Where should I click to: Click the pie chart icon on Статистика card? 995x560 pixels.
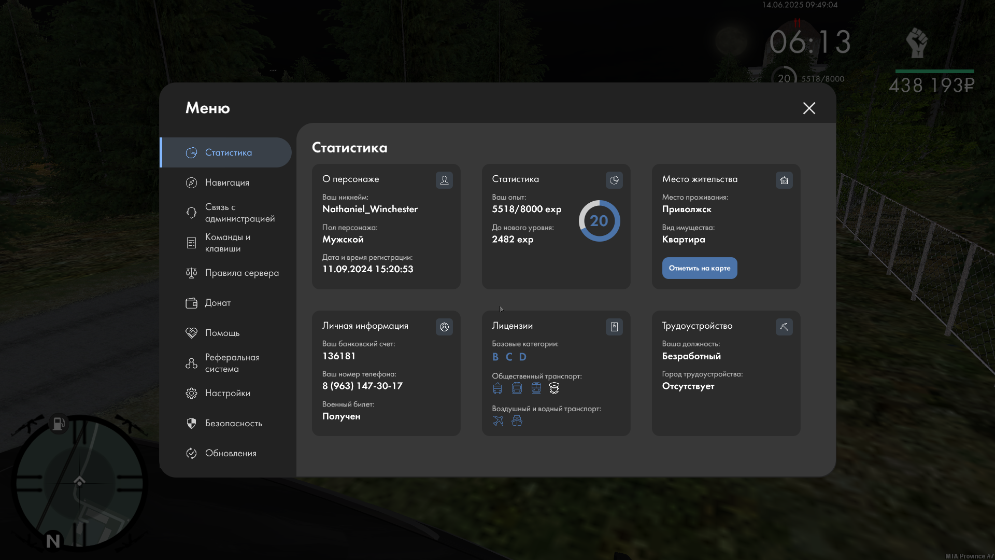(x=614, y=180)
